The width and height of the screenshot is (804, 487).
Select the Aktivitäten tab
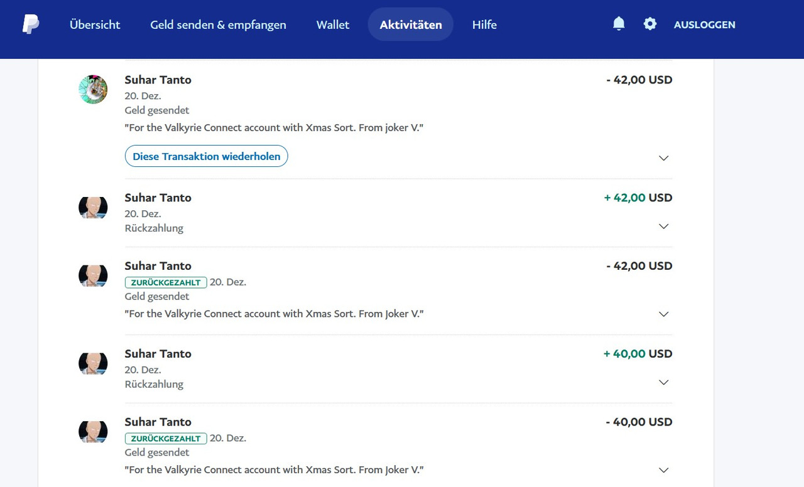coord(411,25)
